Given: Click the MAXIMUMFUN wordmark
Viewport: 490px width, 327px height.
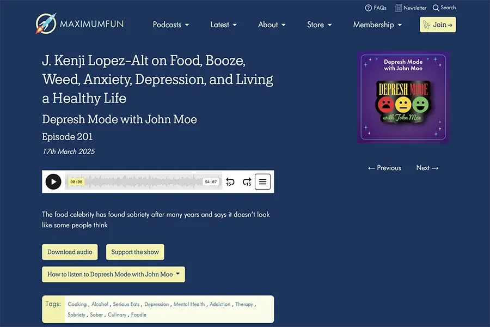Looking at the screenshot, I should tap(92, 24).
